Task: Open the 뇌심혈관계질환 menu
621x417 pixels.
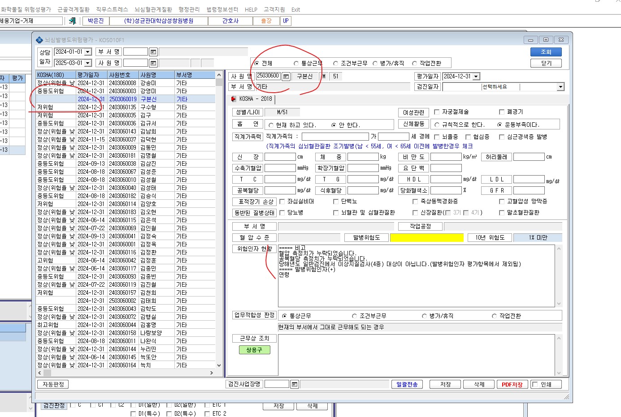Action: [153, 9]
